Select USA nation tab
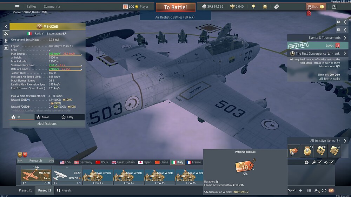 [x=65, y=162]
